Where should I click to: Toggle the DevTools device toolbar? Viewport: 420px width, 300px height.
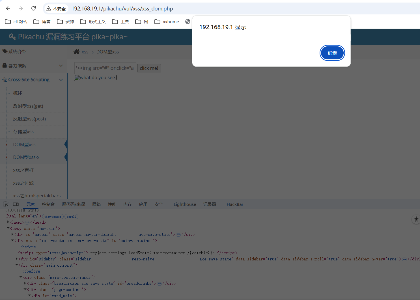coord(16,204)
